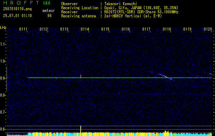The height and width of the screenshot is (136, 215).
Task: Click the 0112 time marker
Action: [x=44, y=29]
